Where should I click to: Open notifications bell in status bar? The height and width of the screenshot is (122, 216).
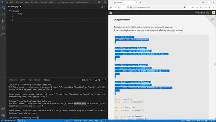click(x=105, y=121)
